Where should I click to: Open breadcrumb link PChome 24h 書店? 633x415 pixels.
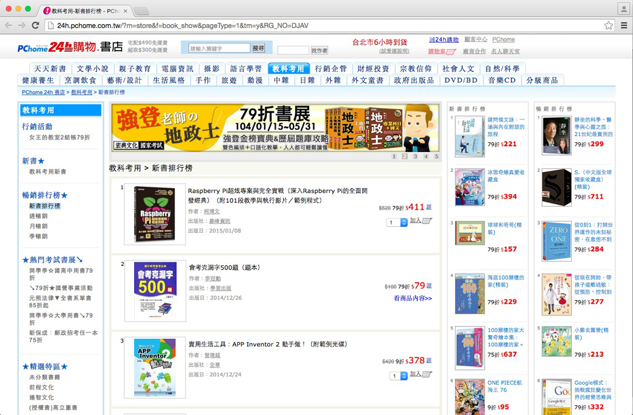pyautogui.click(x=43, y=92)
